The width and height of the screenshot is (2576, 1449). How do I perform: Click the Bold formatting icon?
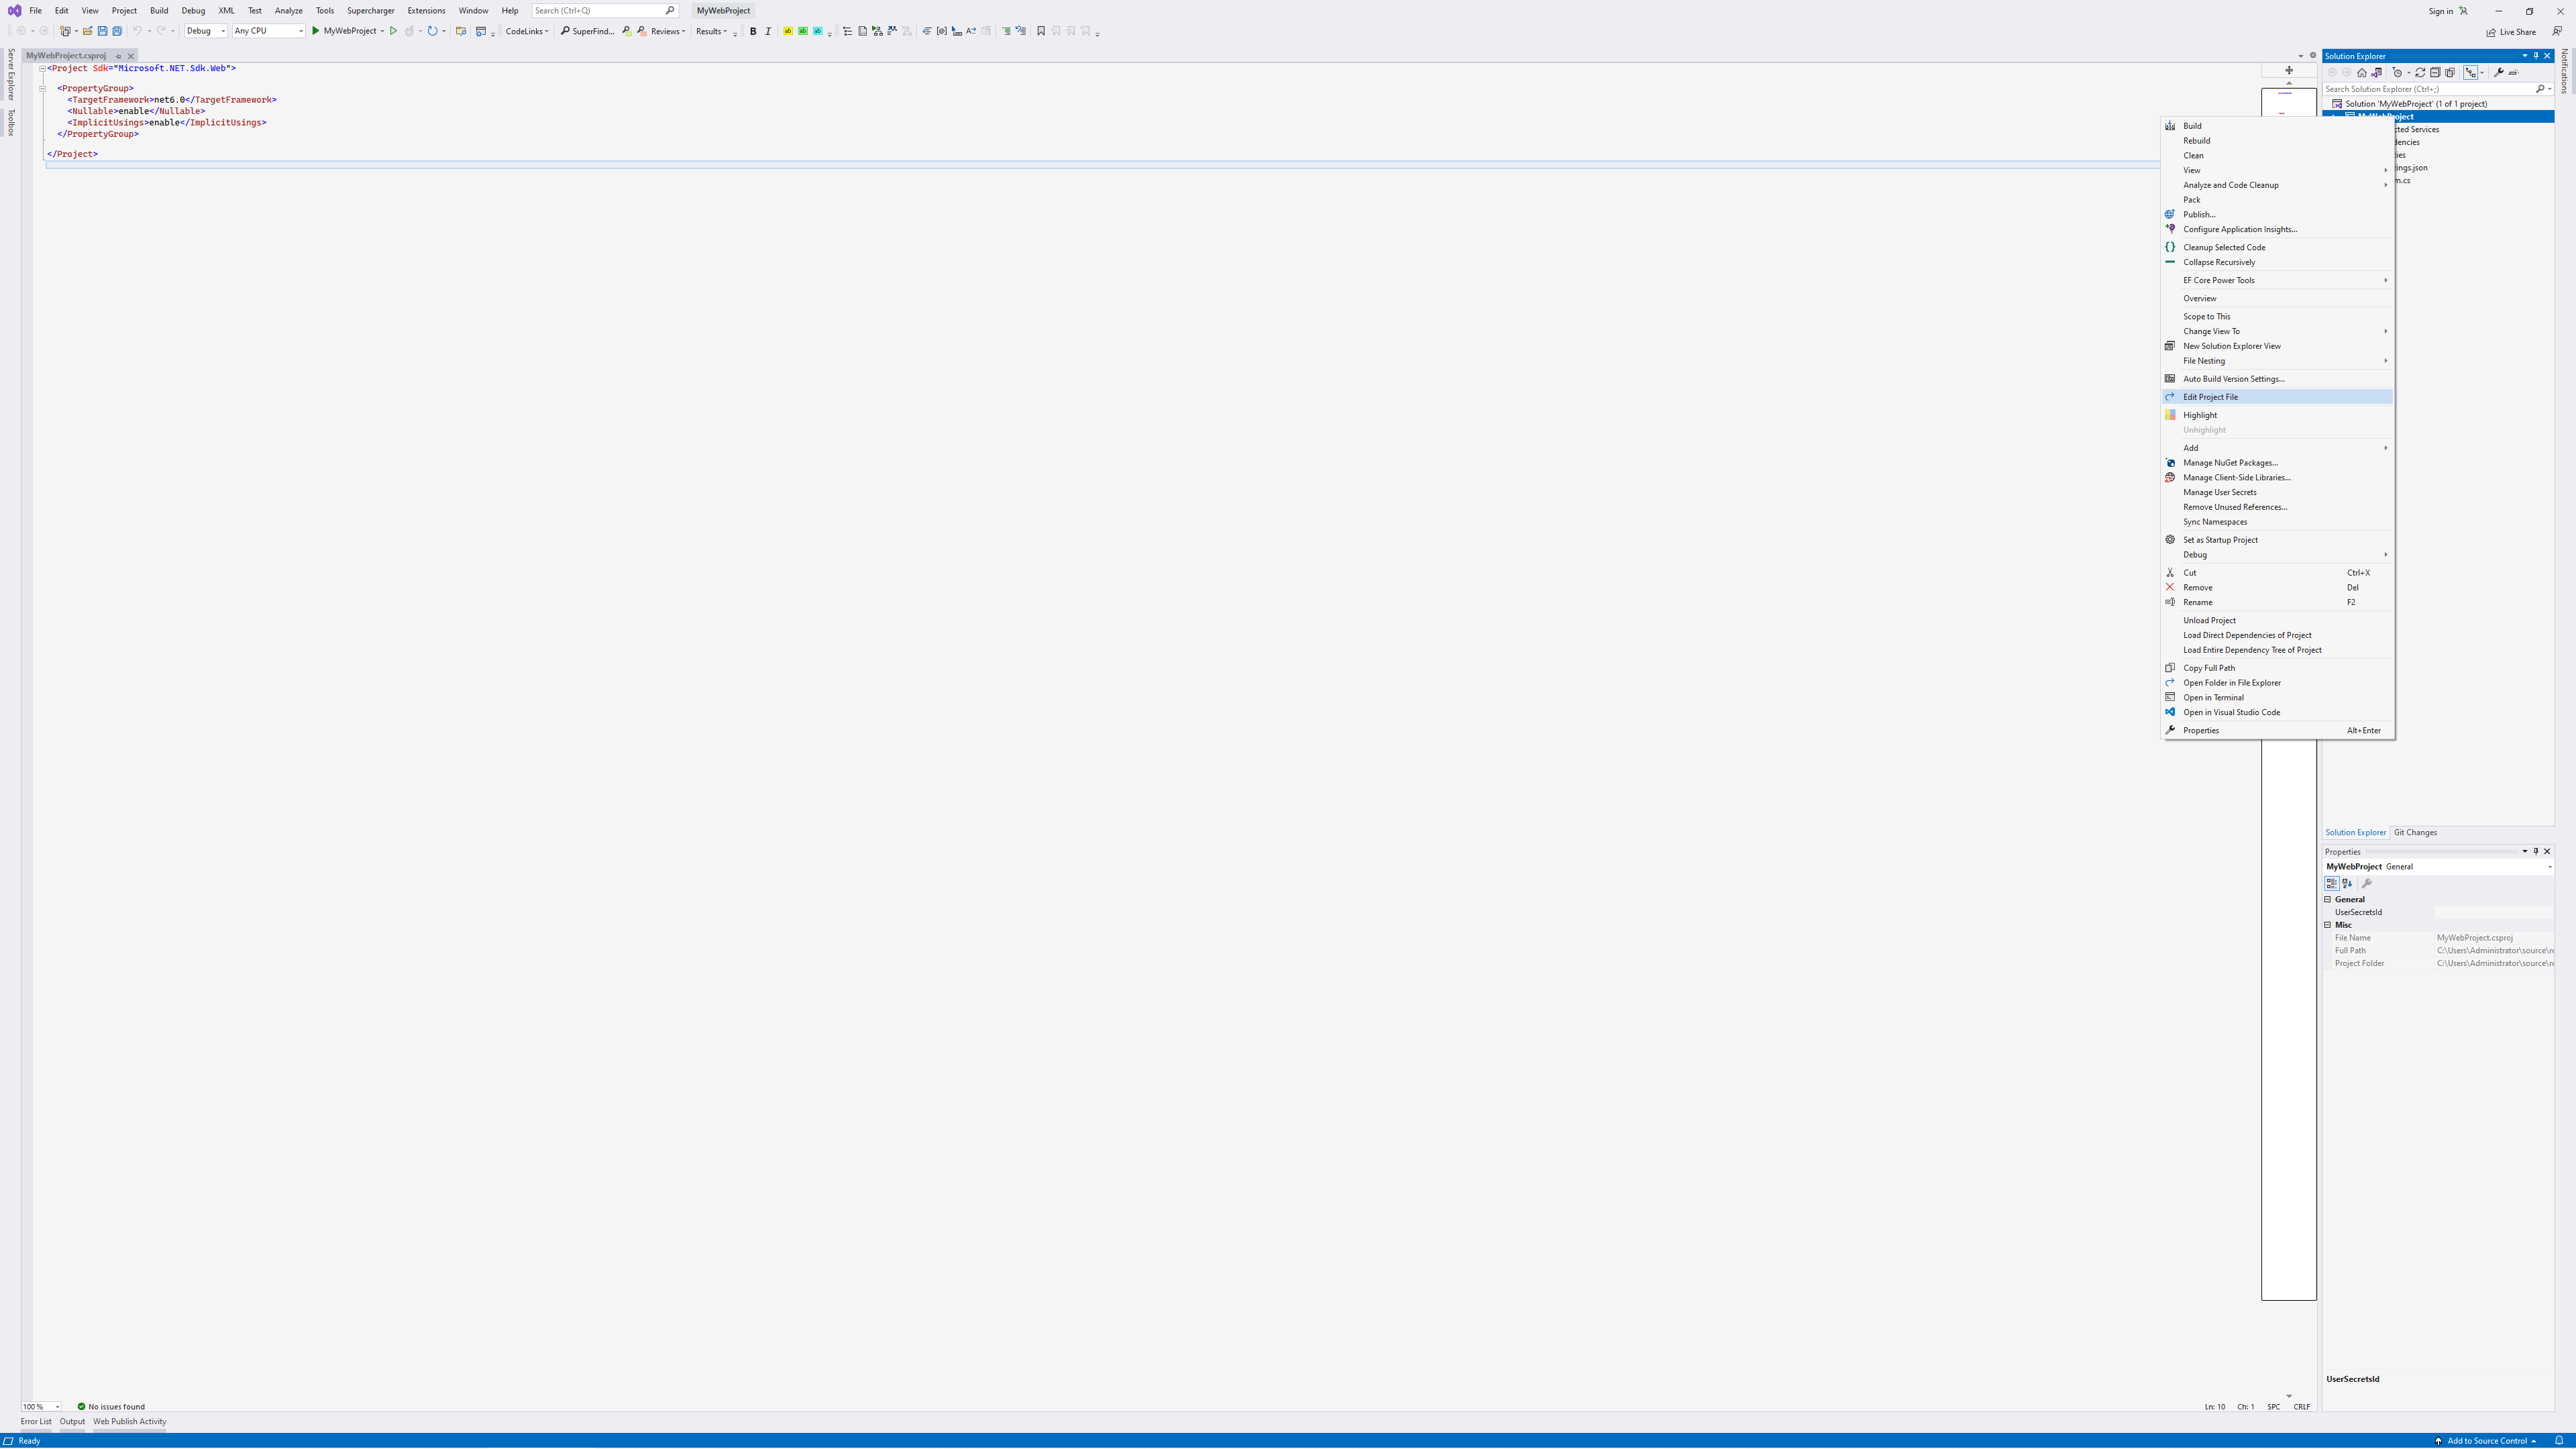[753, 31]
